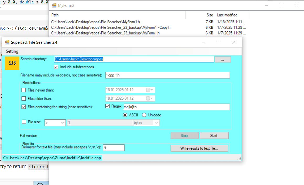Click the browse directory '...' button
The height and width of the screenshot is (185, 304).
[x=223, y=59]
